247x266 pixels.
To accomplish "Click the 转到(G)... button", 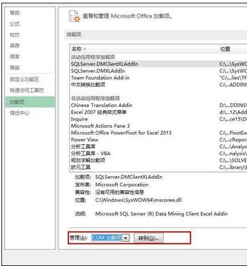I will click(x=148, y=238).
